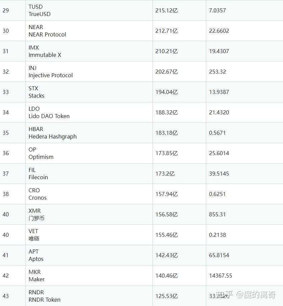Select the VET 唯链 name cell
Screen dimensions: 283x306
34,235
